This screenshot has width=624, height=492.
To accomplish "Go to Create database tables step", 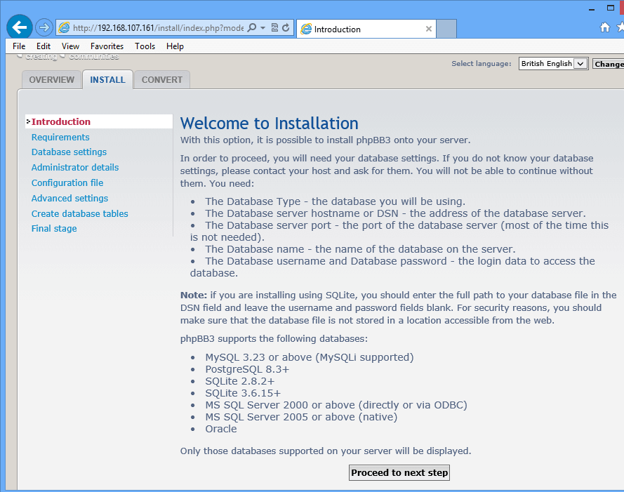I will (79, 214).
